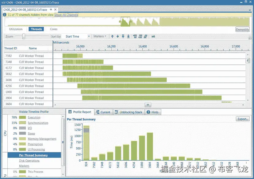
Task: Click the timeline scroll right arrow
Action: 243,105
